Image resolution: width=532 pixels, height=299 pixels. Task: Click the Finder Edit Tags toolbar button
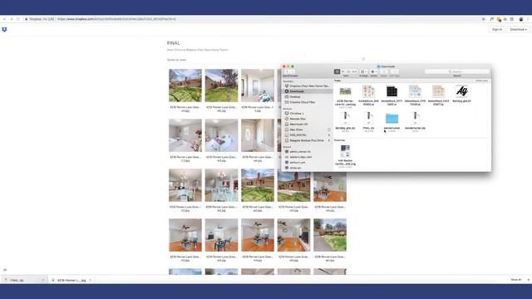[x=394, y=71]
